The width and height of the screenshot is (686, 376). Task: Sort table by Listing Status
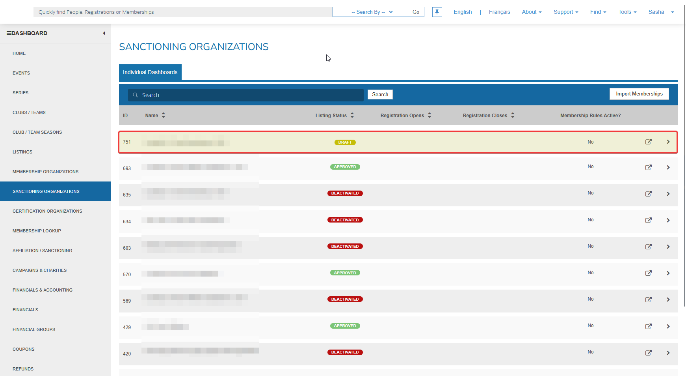tap(352, 115)
